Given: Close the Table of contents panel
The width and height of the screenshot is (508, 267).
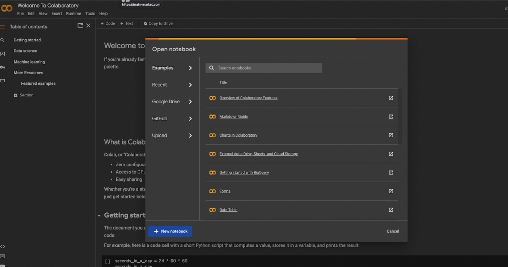Looking at the screenshot, I should tap(88, 25).
